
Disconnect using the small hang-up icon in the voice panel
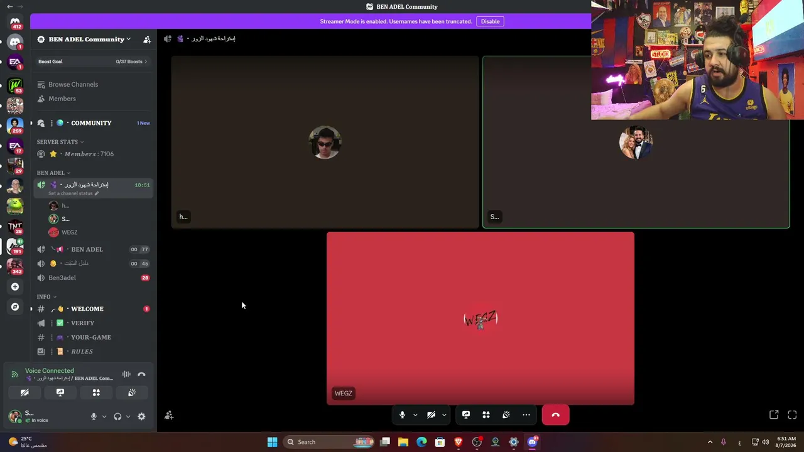(141, 374)
